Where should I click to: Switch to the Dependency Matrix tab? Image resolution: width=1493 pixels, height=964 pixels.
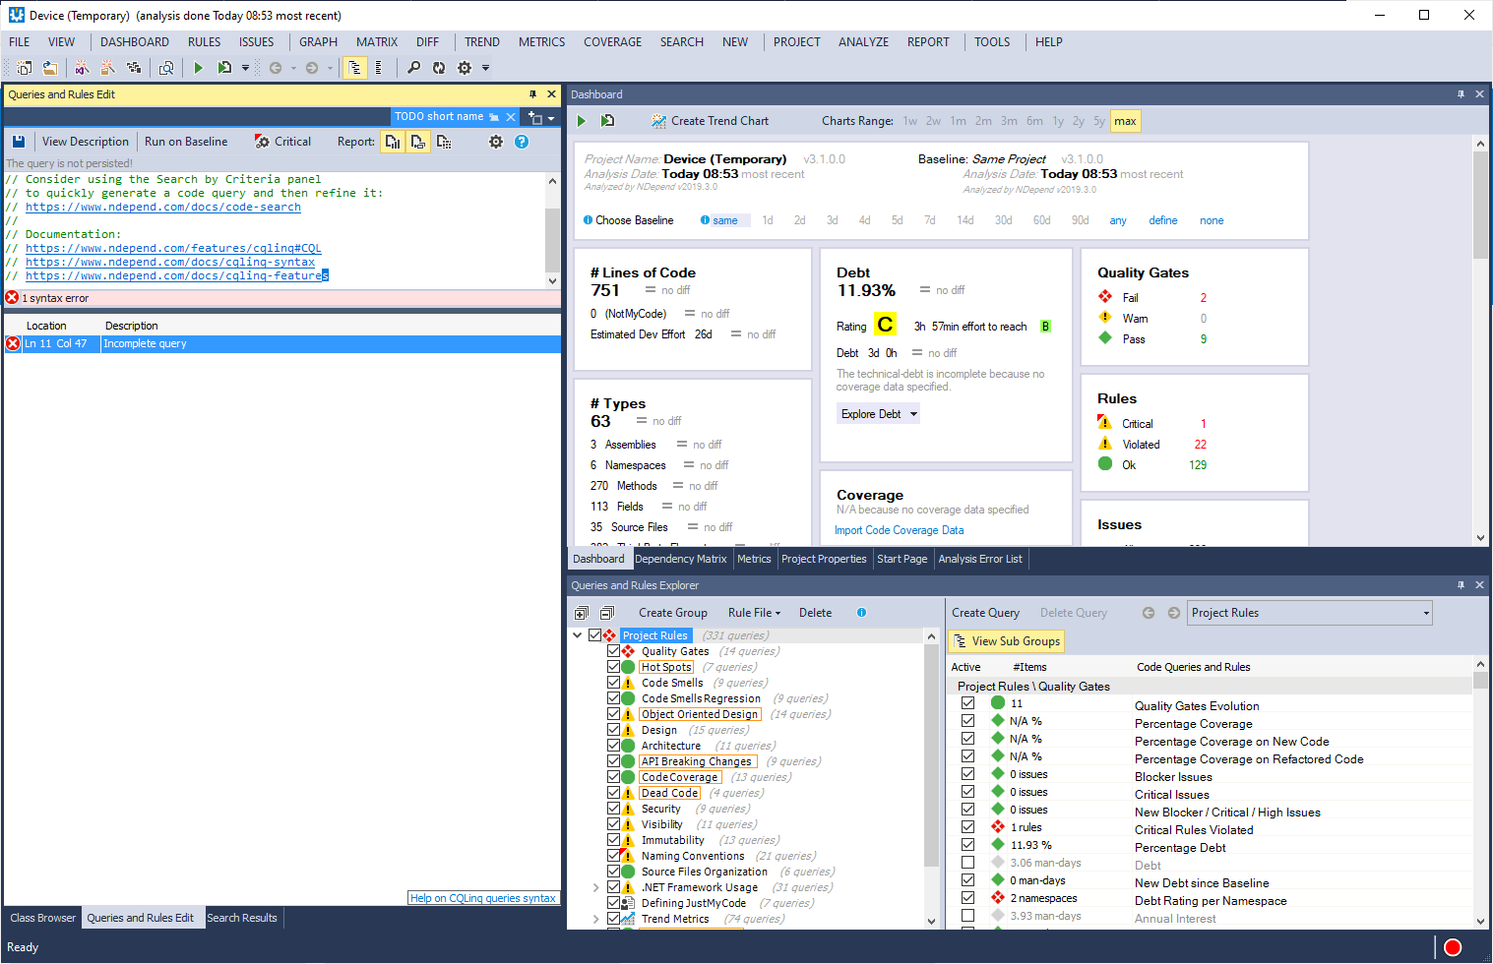click(681, 559)
